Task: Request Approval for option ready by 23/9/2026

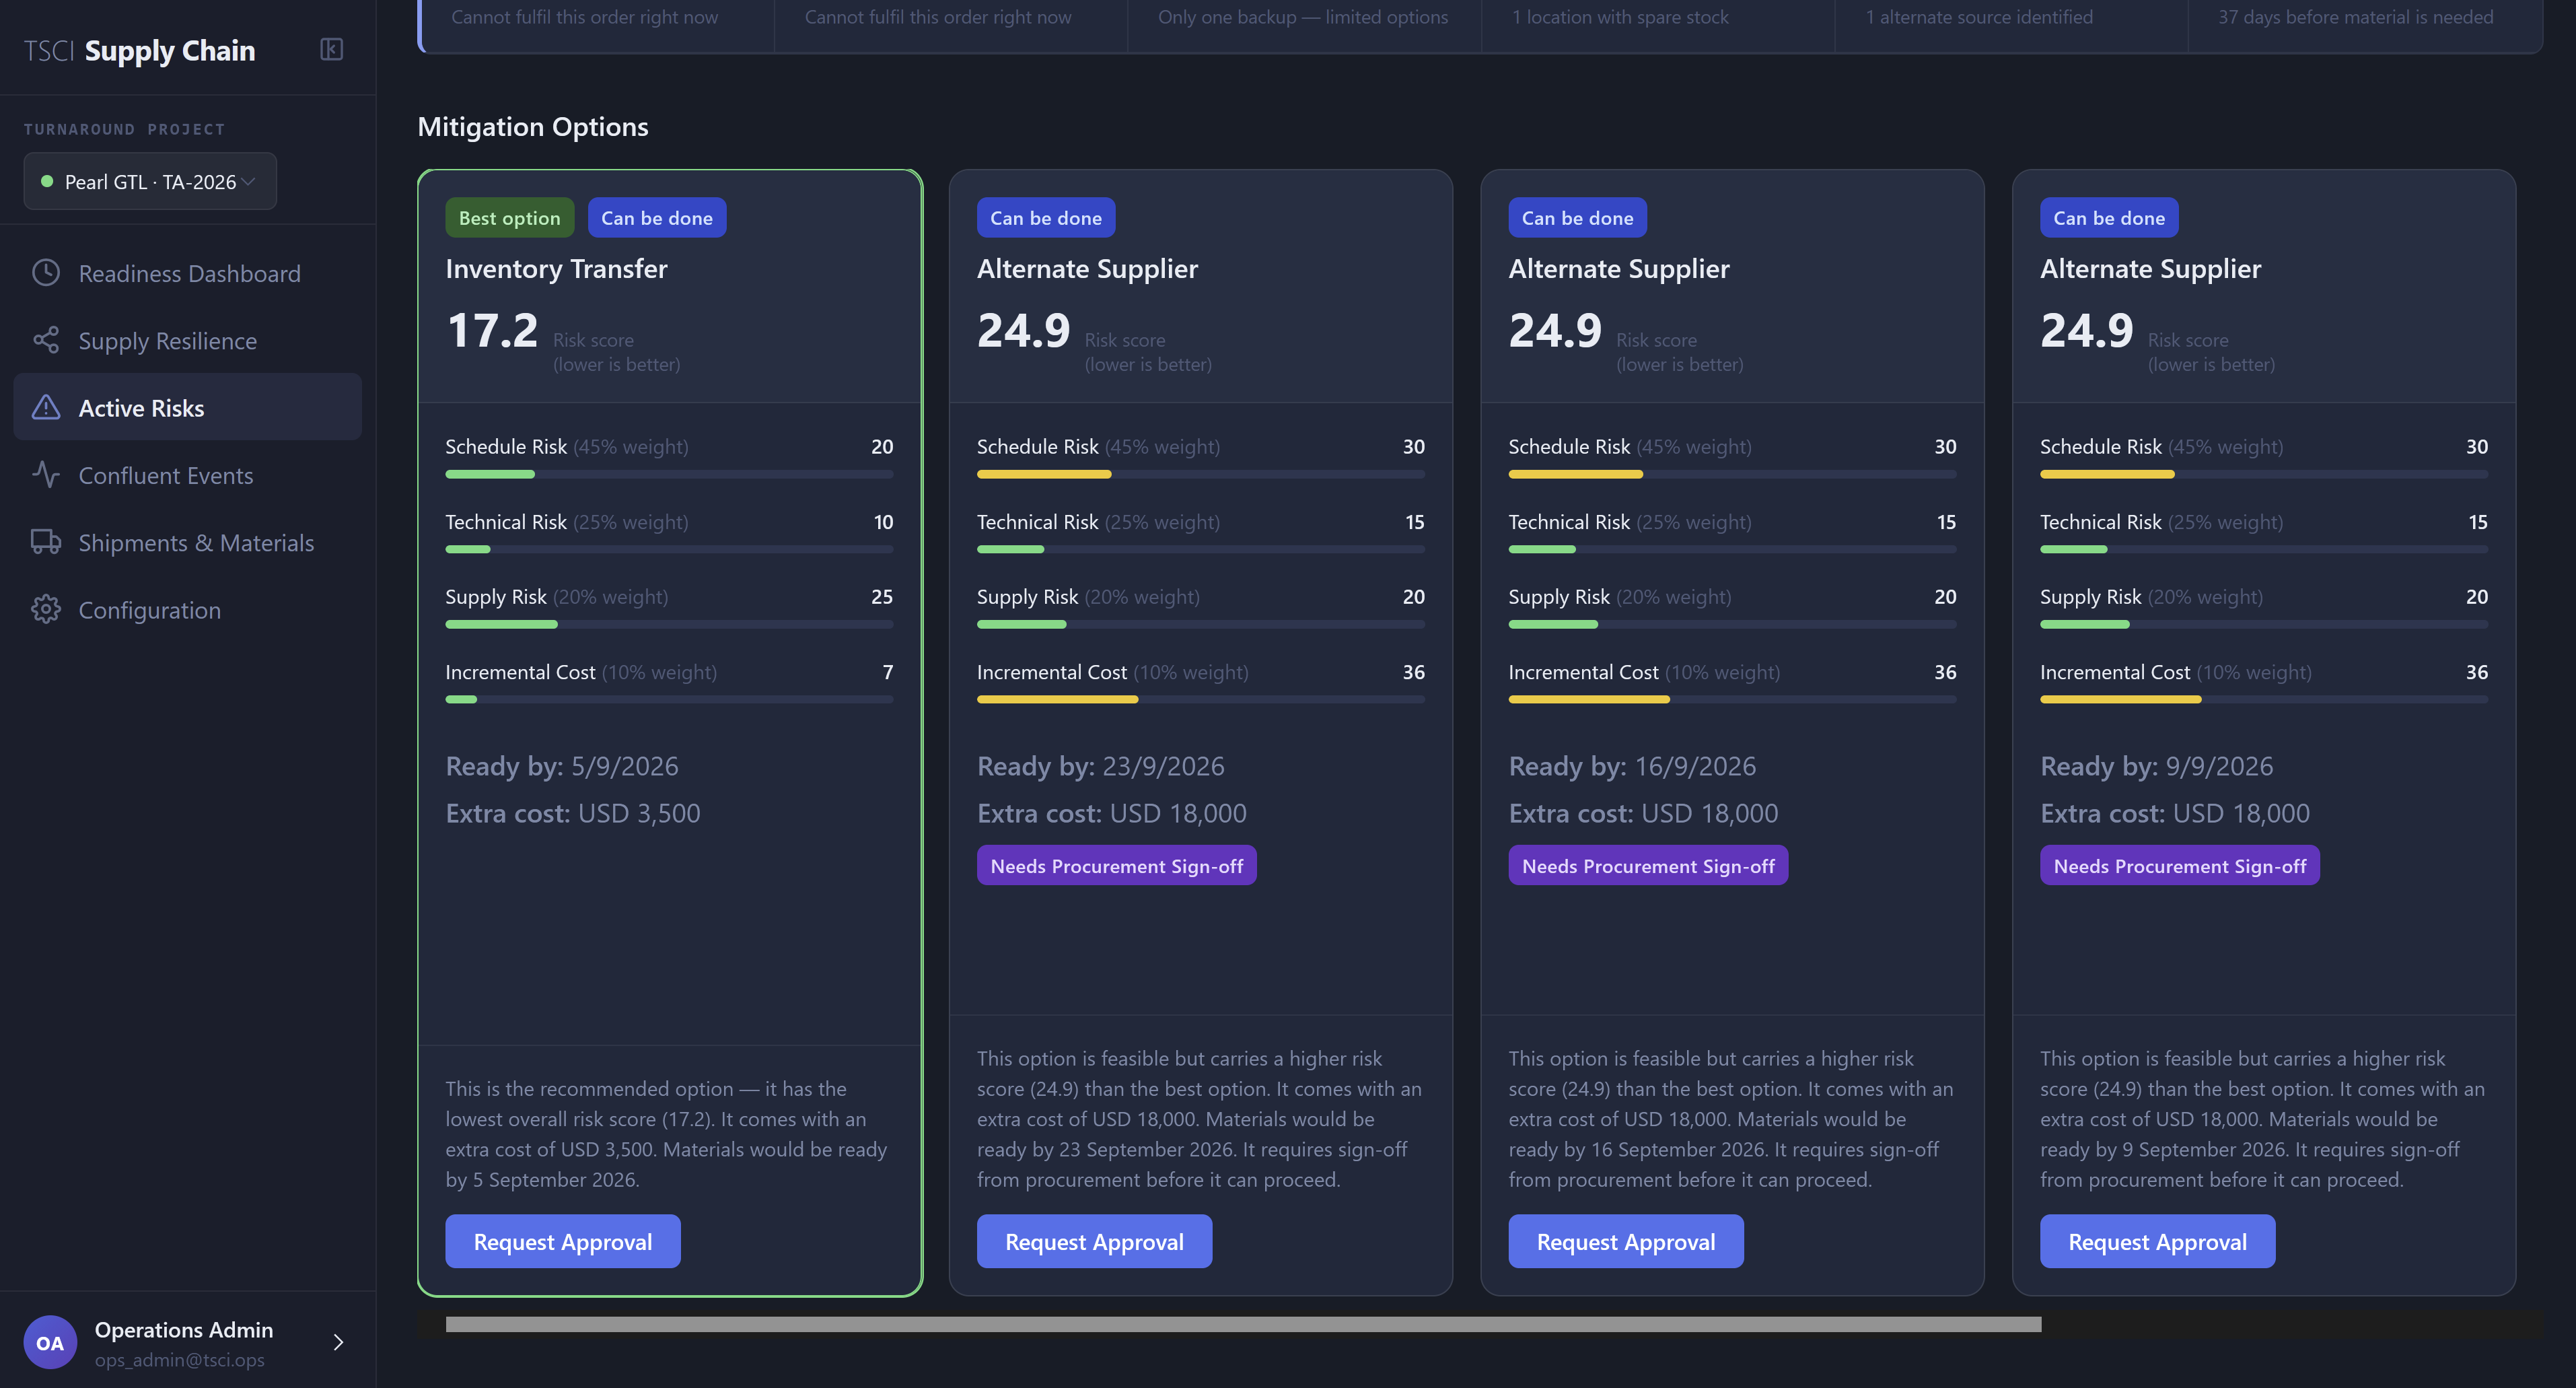Action: [1094, 1241]
